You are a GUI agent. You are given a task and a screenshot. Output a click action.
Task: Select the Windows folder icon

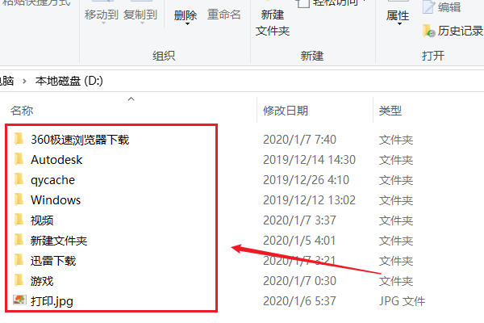click(x=19, y=199)
